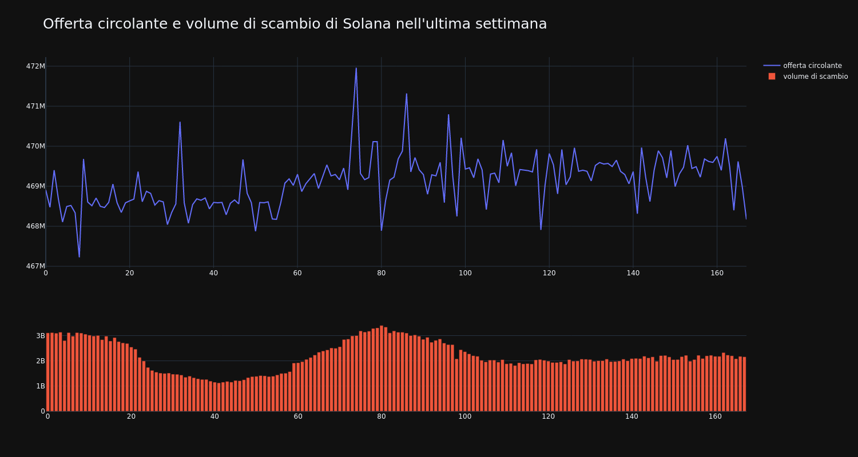Click the 3B label on volume chart

(41, 336)
